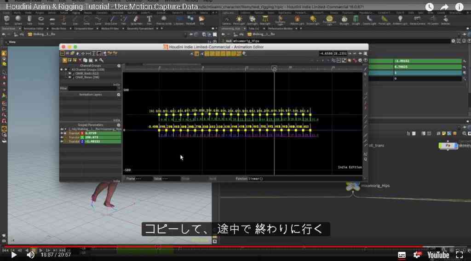Click the scissors cut icon in Animation Editor
471x261 pixels.
[80, 60]
